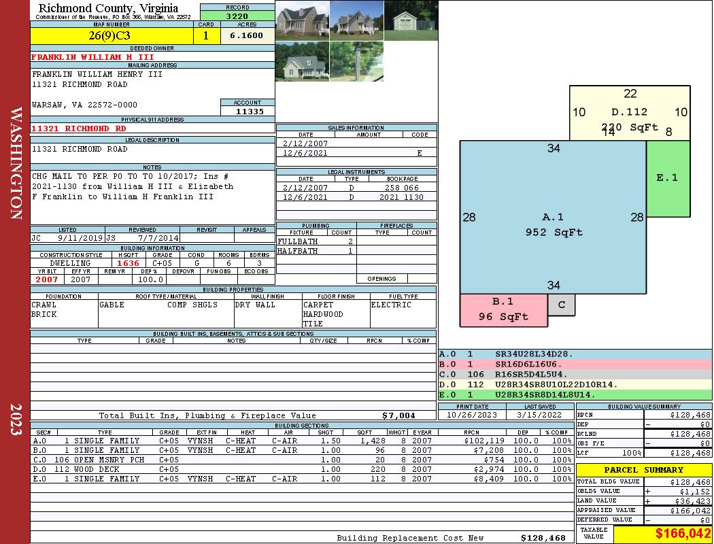Click the red year built 2007
Screen dimensions: 714x544
click(x=47, y=279)
